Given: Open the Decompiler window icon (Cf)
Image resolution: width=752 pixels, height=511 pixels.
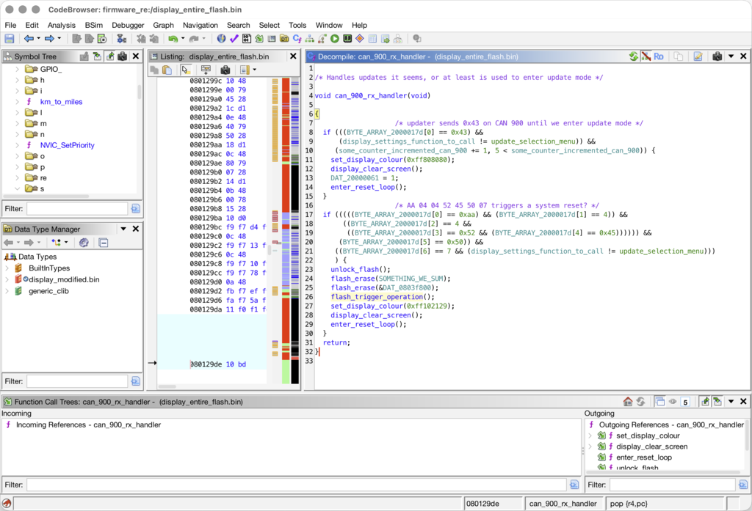Looking at the screenshot, I should (x=297, y=39).
